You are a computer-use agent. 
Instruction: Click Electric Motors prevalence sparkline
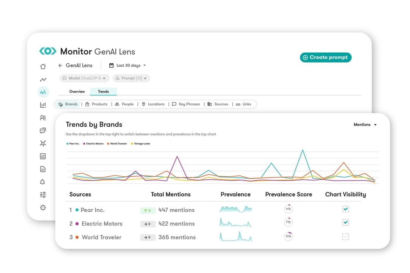(x=236, y=223)
